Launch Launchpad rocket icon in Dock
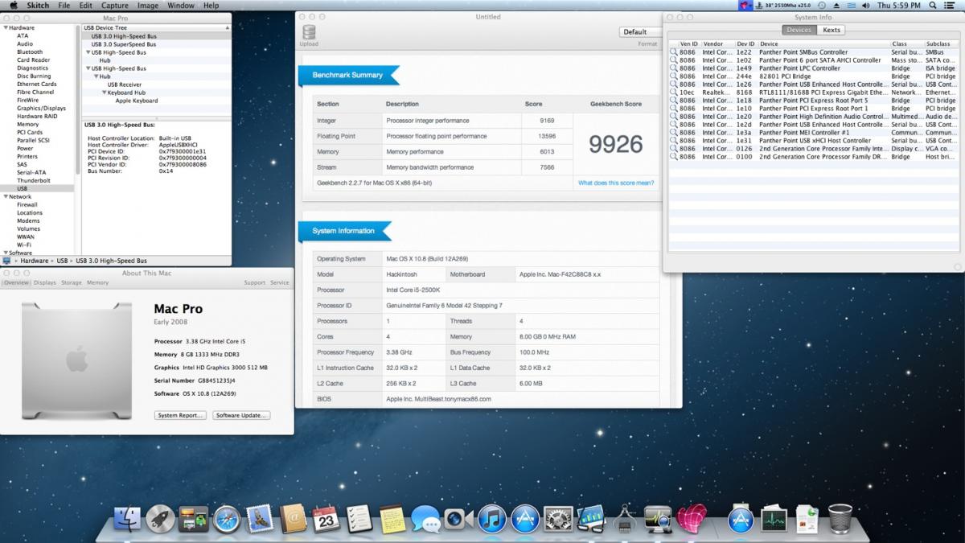Image resolution: width=965 pixels, height=543 pixels. pos(160,519)
